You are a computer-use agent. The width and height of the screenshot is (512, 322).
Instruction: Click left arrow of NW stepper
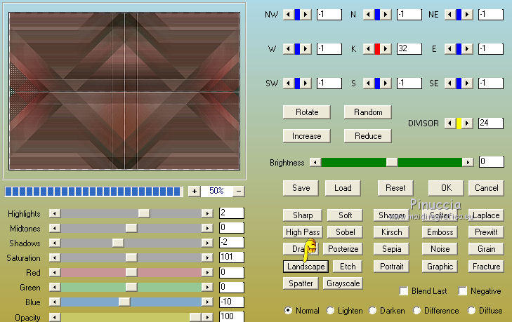287,14
